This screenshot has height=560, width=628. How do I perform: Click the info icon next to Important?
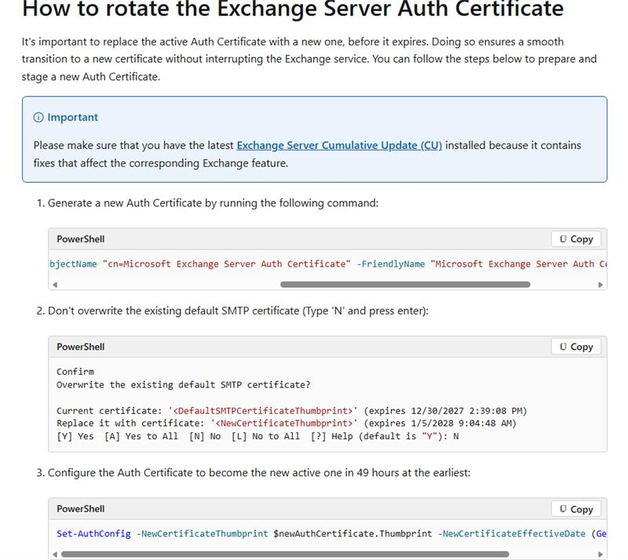pos(38,118)
